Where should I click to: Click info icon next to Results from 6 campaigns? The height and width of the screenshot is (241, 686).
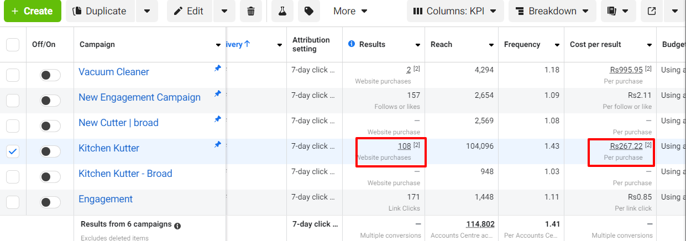pyautogui.click(x=177, y=226)
